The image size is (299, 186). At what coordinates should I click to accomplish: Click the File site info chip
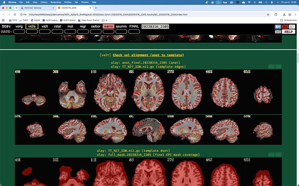(x=24, y=14)
